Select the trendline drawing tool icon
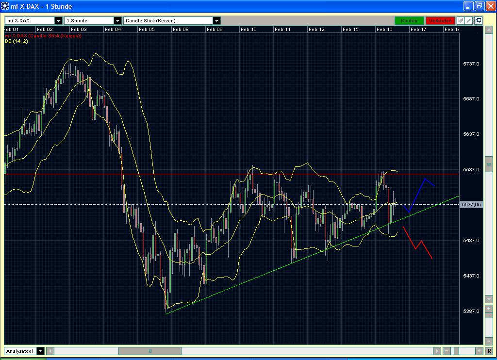This screenshot has height=360, width=497. click(x=468, y=20)
